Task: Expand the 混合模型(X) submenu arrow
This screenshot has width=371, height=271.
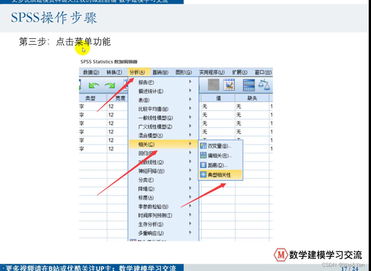Action: 190,135
